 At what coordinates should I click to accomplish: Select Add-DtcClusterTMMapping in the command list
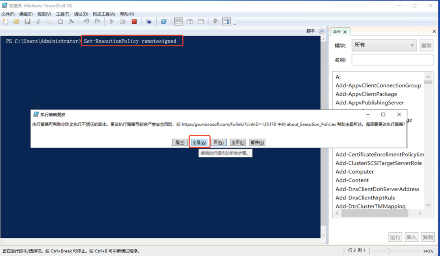tap(370, 206)
